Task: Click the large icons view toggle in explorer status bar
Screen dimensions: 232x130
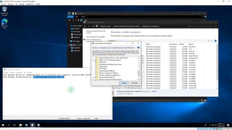Action: (x=205, y=100)
